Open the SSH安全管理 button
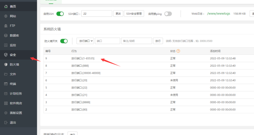 134,14
